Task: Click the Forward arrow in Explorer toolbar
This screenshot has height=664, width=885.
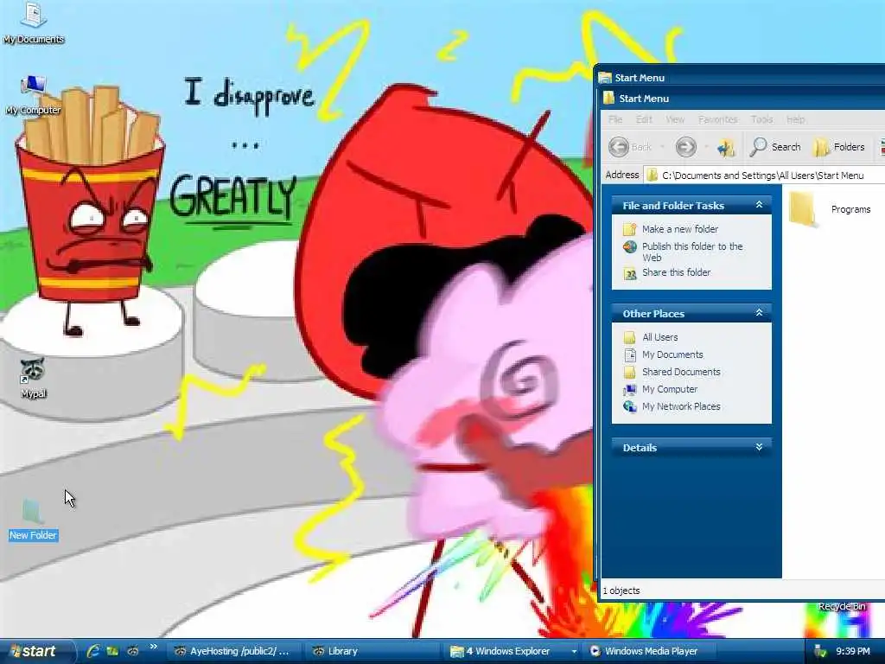Action: click(x=686, y=147)
